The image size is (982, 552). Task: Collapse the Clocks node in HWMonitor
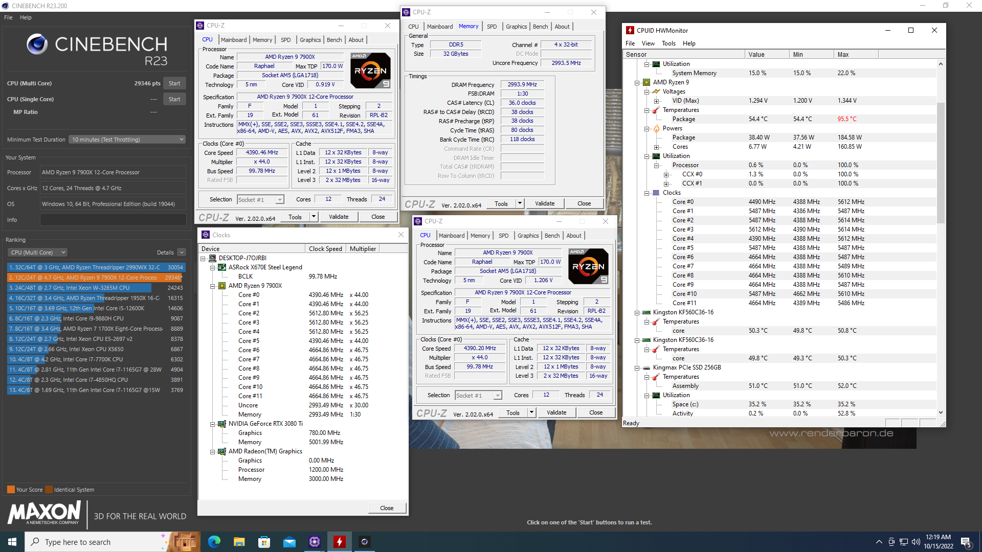(647, 193)
